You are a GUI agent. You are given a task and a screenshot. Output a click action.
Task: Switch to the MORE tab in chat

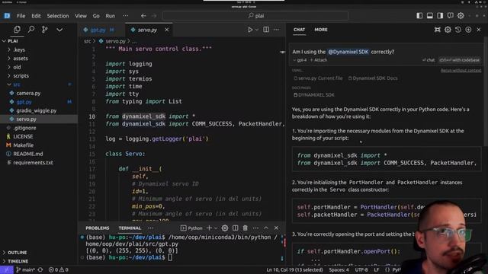tap(321, 30)
